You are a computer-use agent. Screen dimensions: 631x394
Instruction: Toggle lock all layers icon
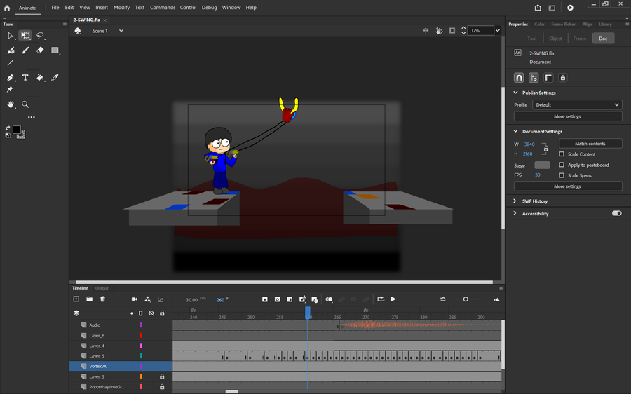tap(162, 313)
